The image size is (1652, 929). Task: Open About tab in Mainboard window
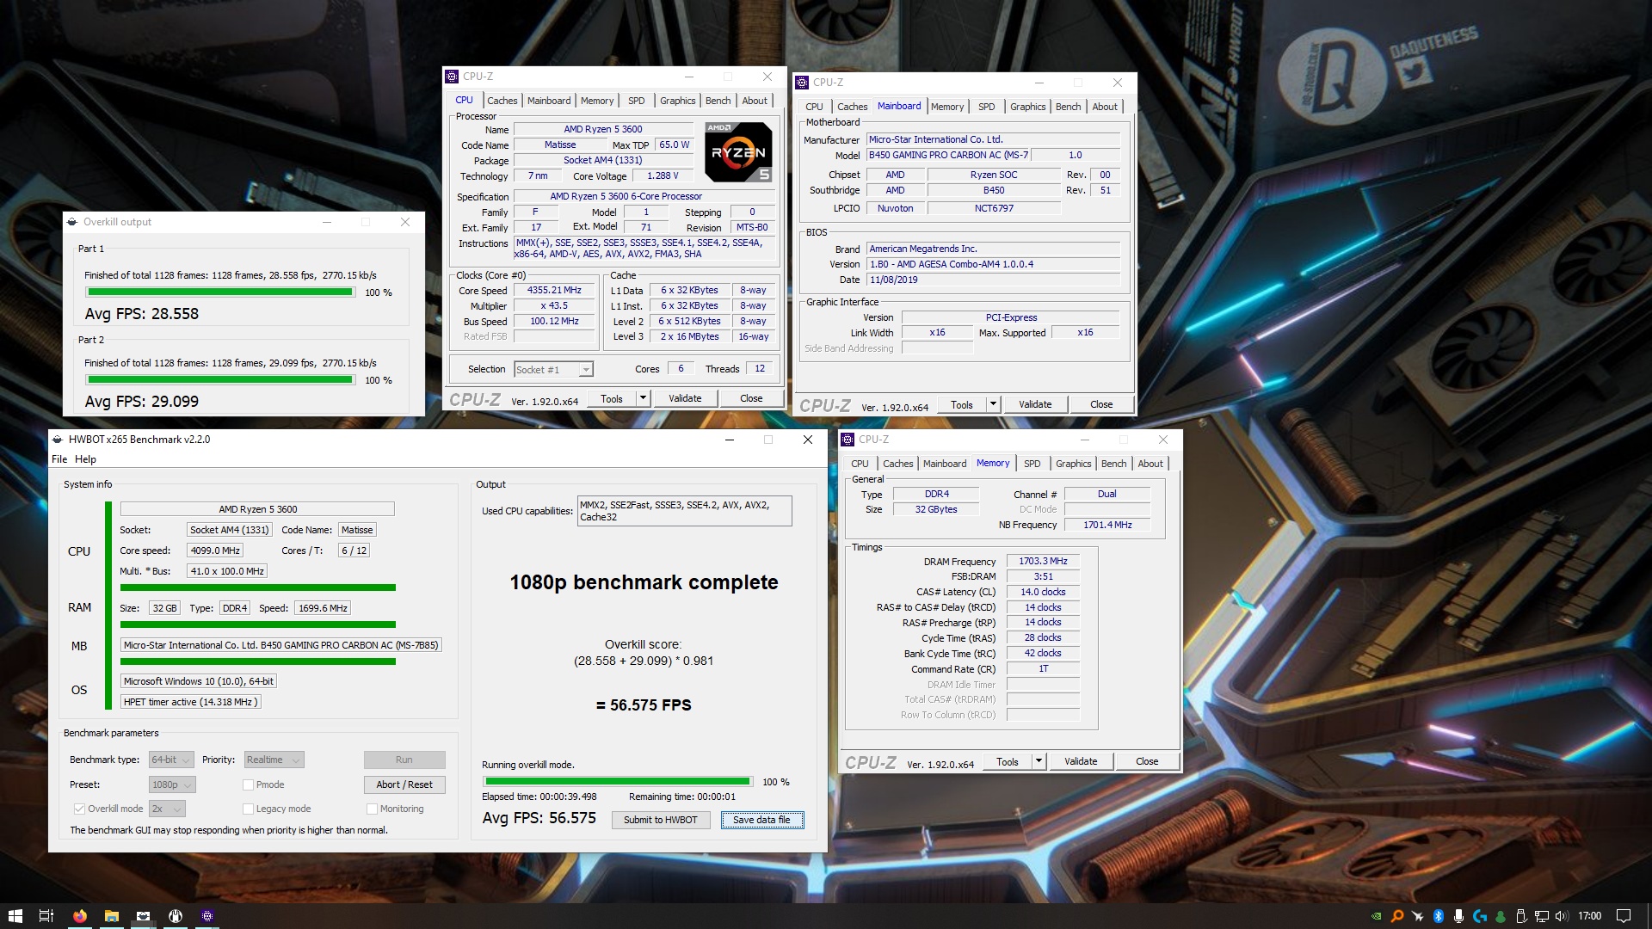coord(1105,107)
